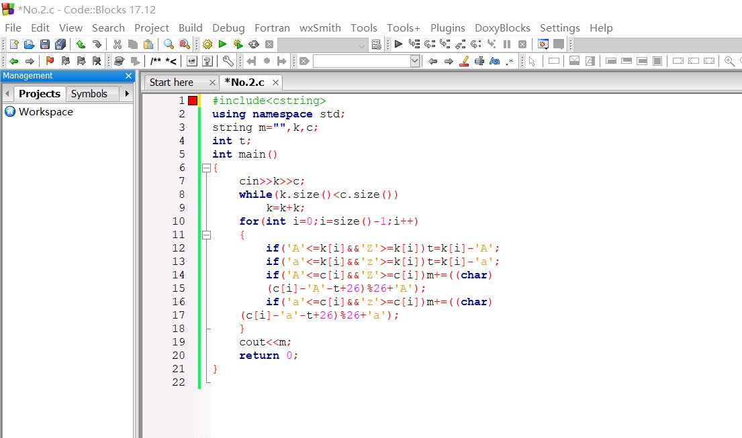Screen dimensions: 742x438
Task: Select the Workspace tree item
Action: click(x=45, y=112)
